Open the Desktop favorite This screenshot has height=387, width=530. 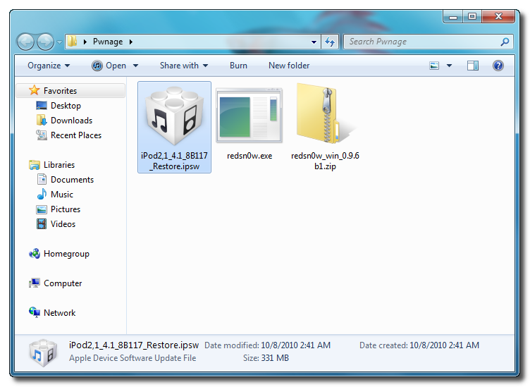(x=66, y=106)
